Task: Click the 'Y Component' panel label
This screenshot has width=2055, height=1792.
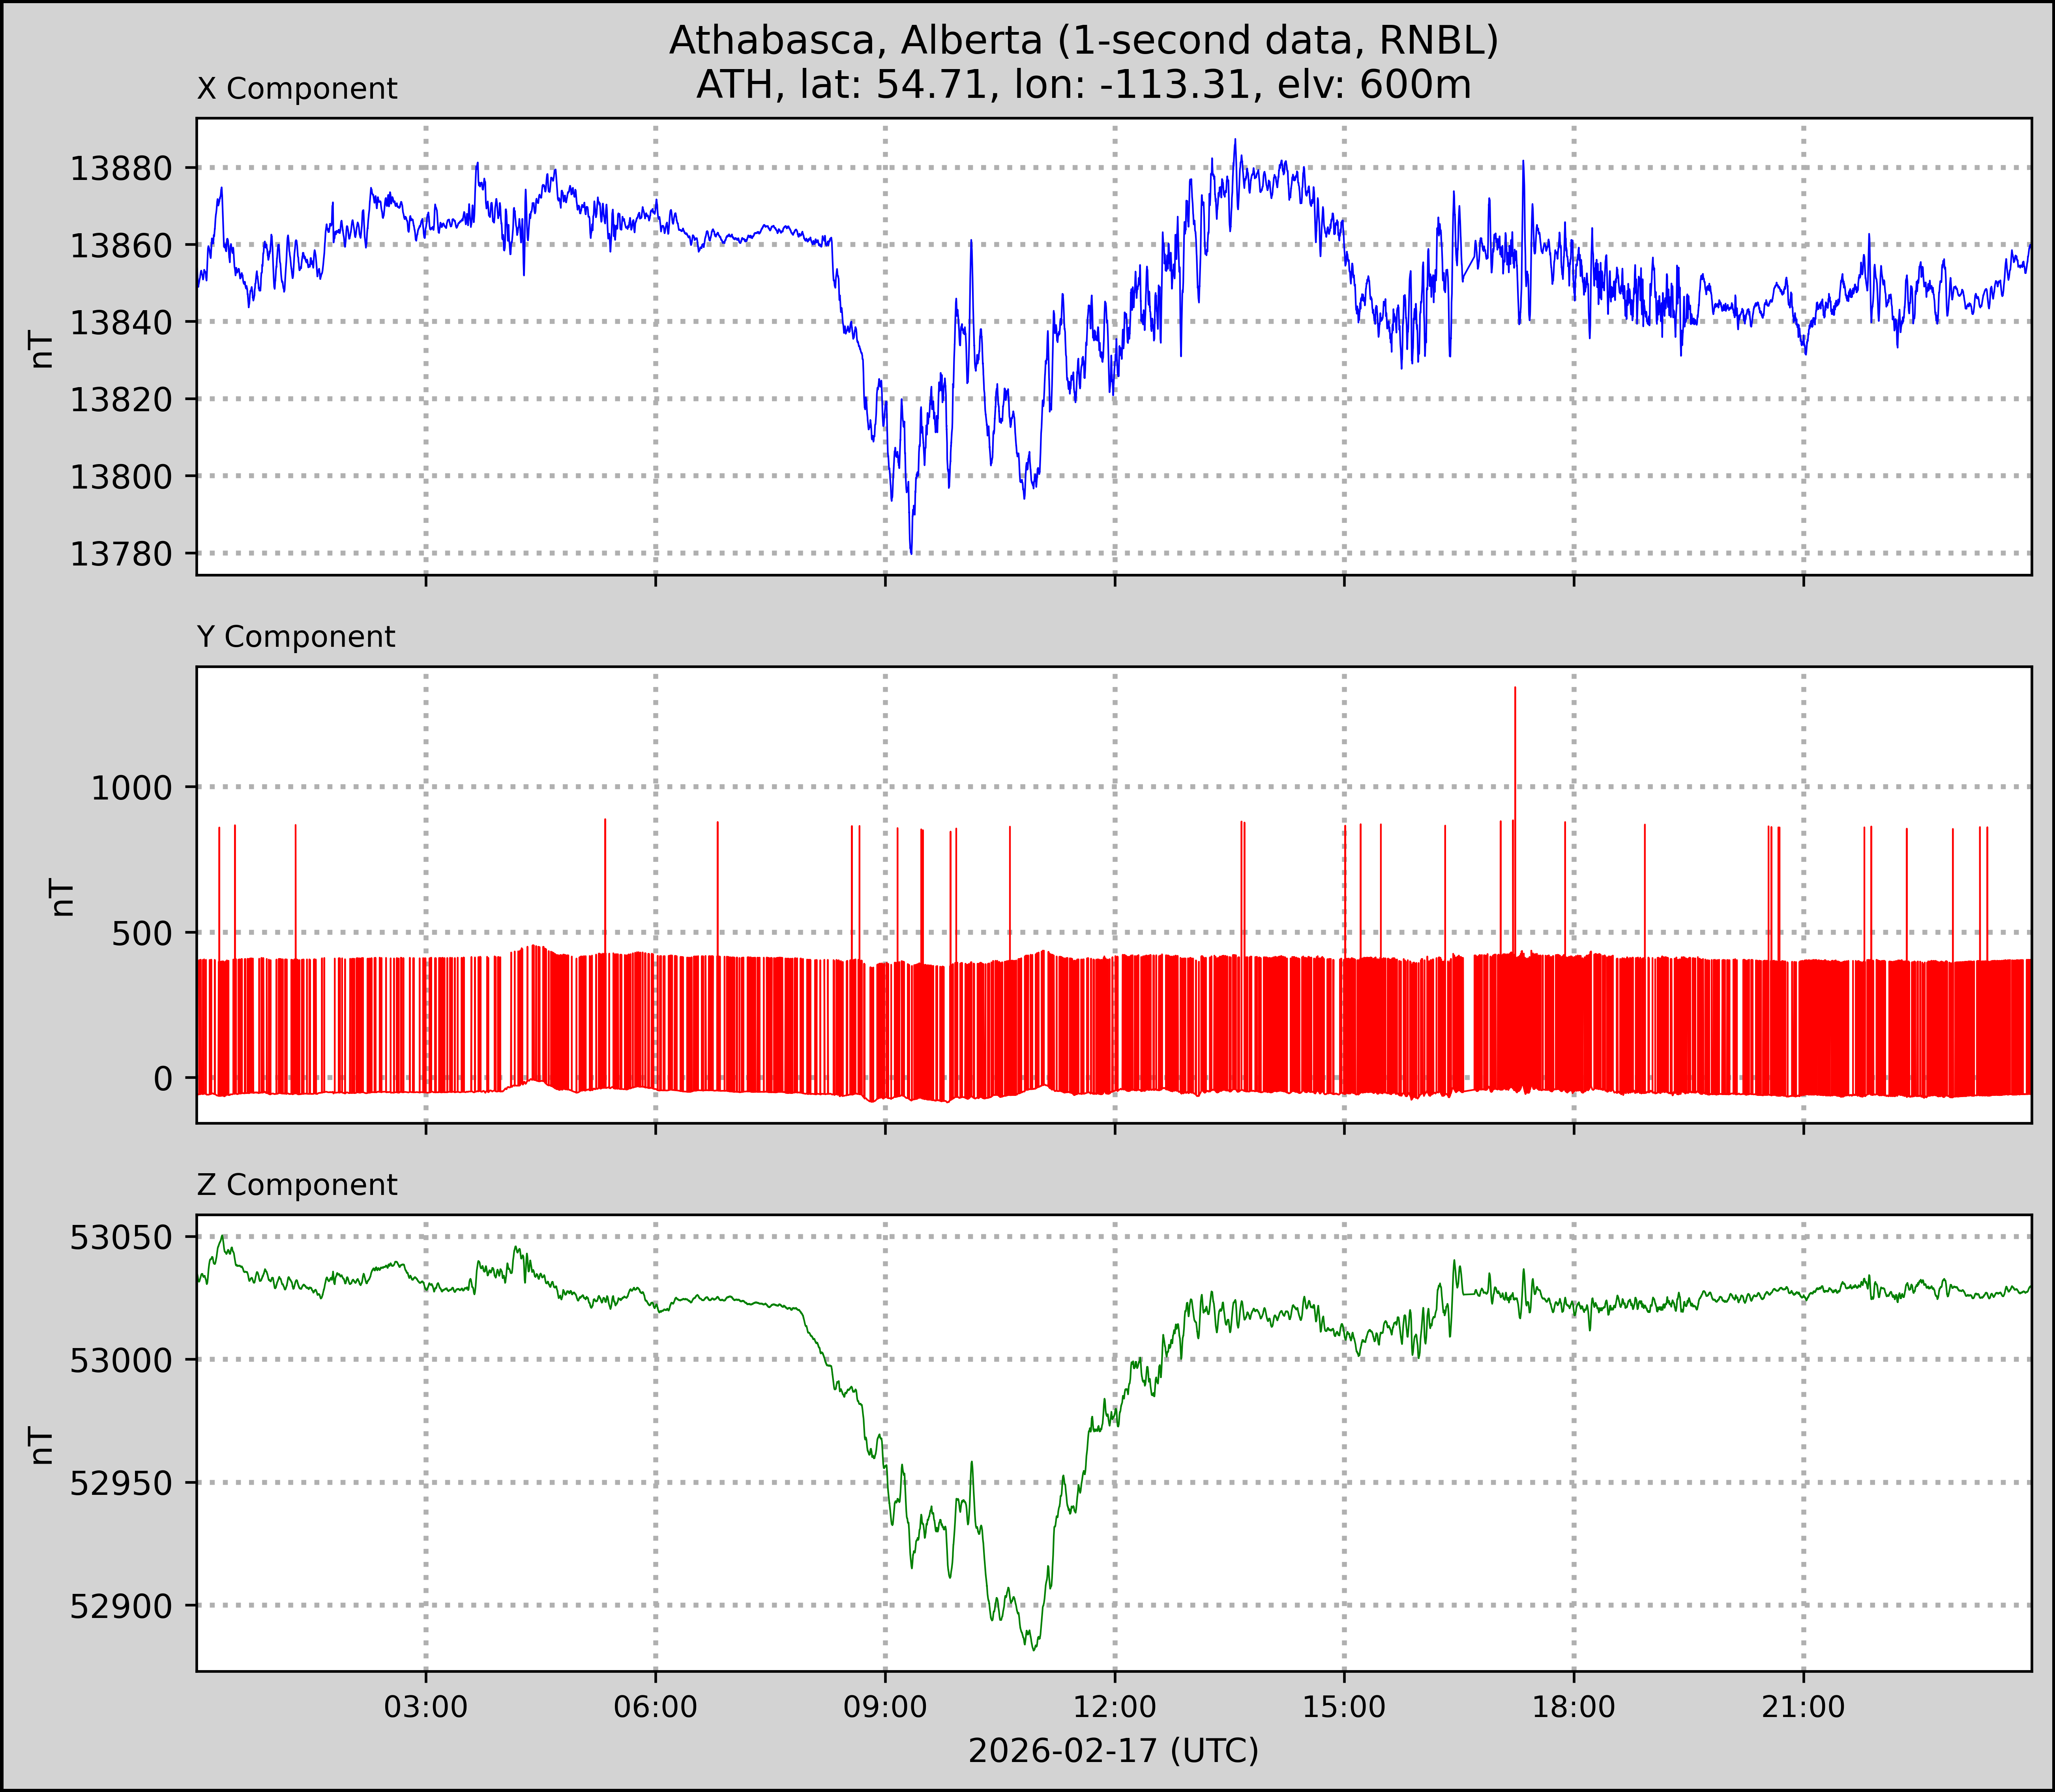Action: point(296,637)
